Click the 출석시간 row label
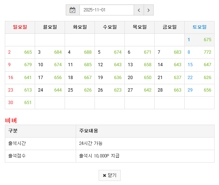Viewport: 219px width, 185px height. pyautogui.click(x=41, y=143)
